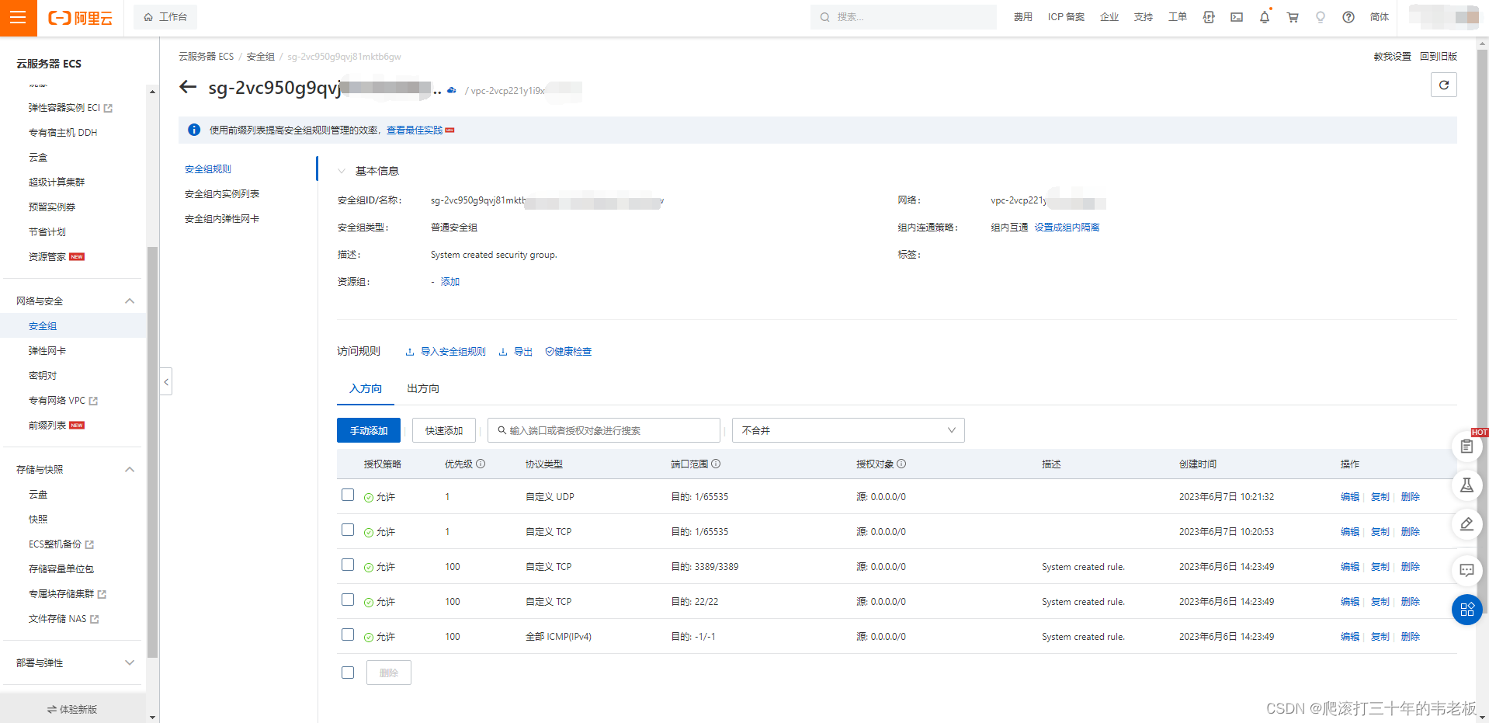This screenshot has height=723, width=1489.
Task: Focus the port or object search field
Action: pos(604,430)
